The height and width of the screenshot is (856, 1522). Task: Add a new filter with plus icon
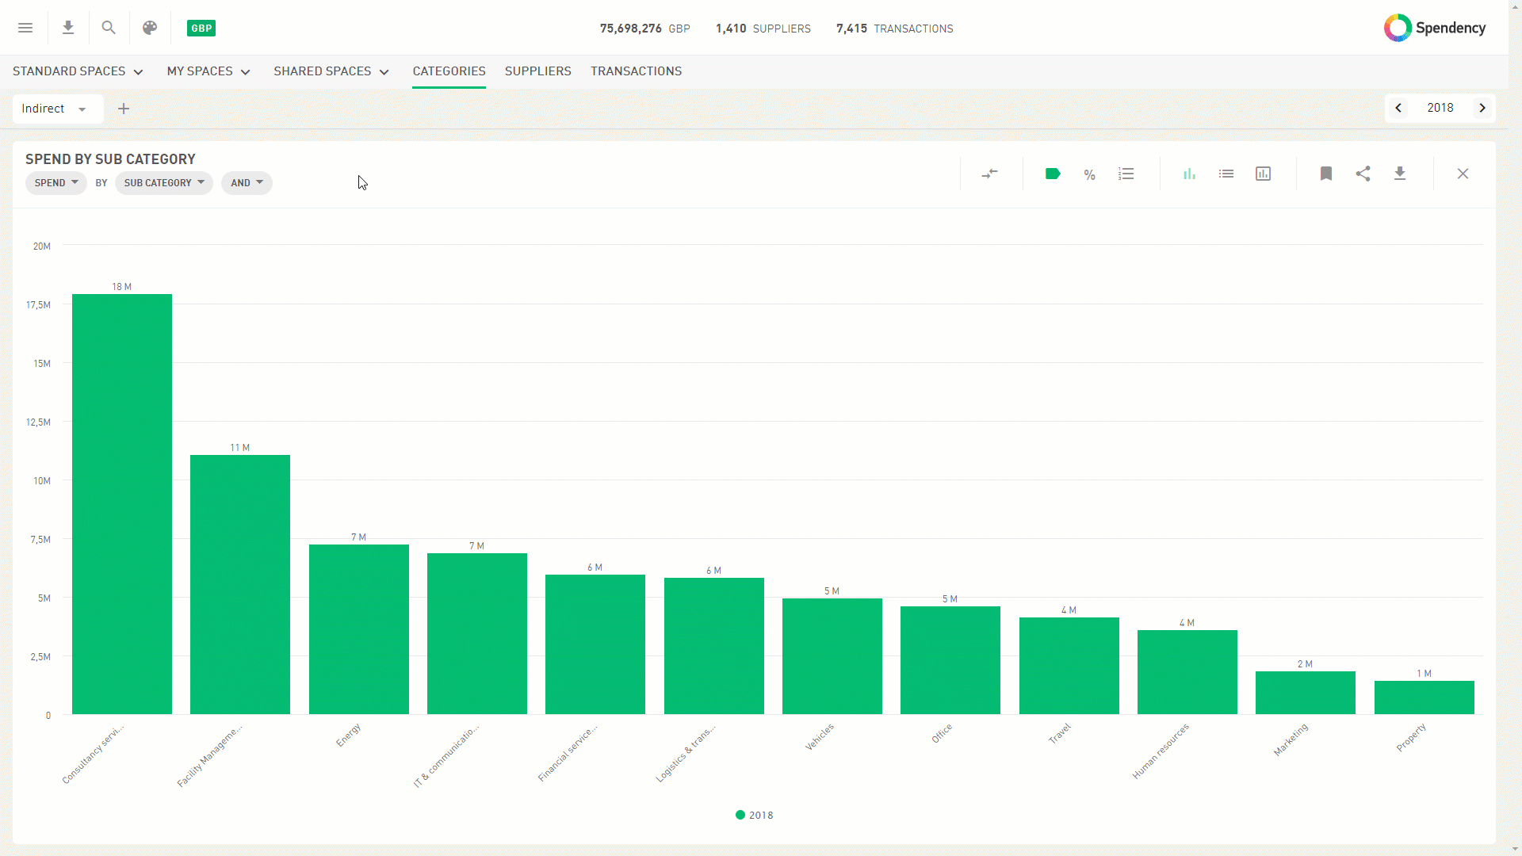pyautogui.click(x=124, y=109)
